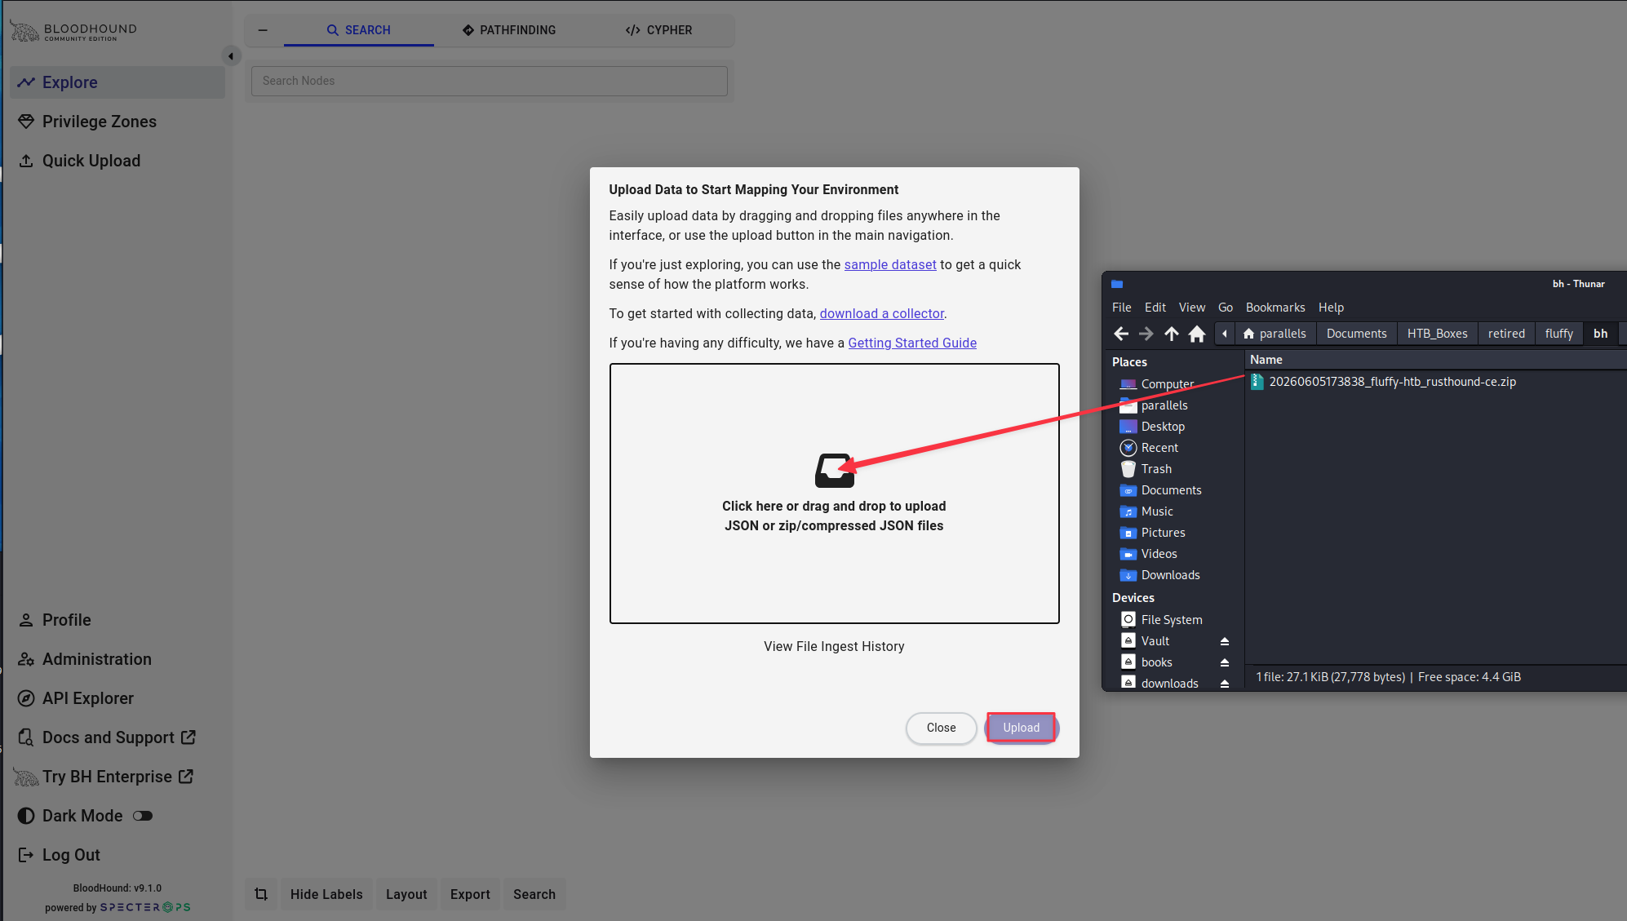Click the BloodHound Community Edition logo
The height and width of the screenshot is (921, 1627).
(73, 32)
